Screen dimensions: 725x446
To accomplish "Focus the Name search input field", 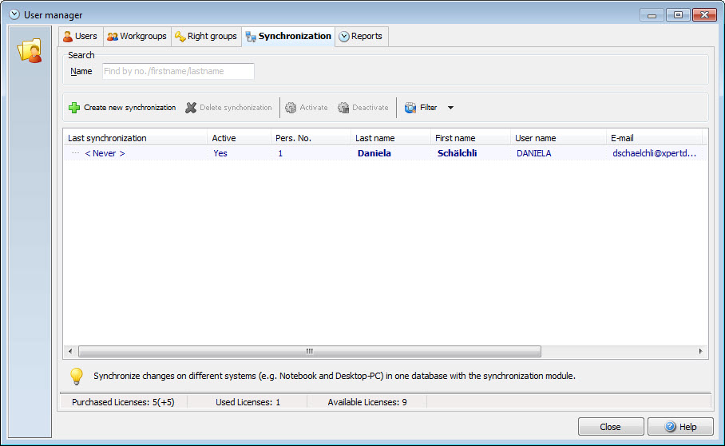I will click(x=178, y=71).
